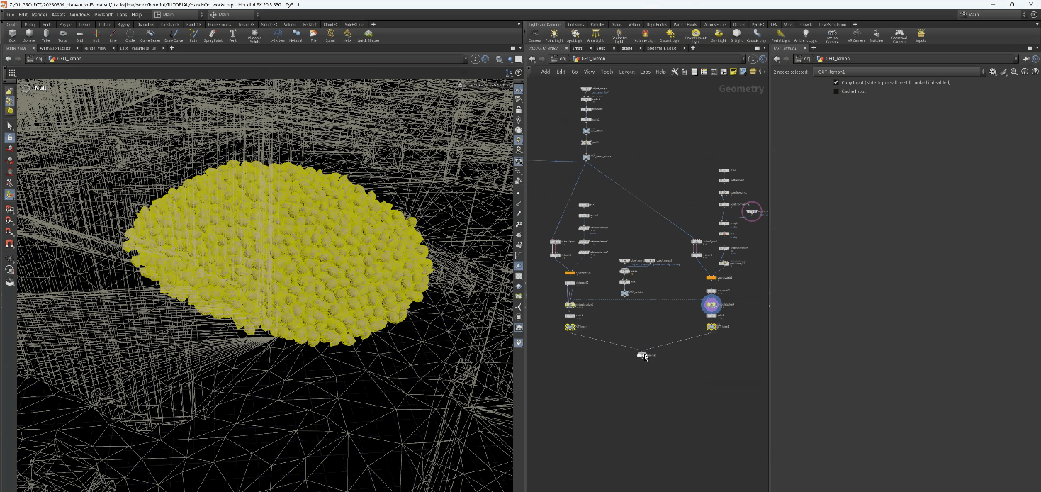This screenshot has width=1041, height=492.
Task: Select the Sphere shelf tool
Action: tap(29, 33)
